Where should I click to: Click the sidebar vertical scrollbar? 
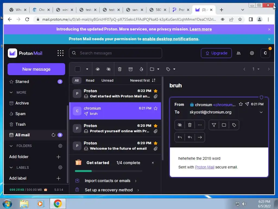point(67,144)
